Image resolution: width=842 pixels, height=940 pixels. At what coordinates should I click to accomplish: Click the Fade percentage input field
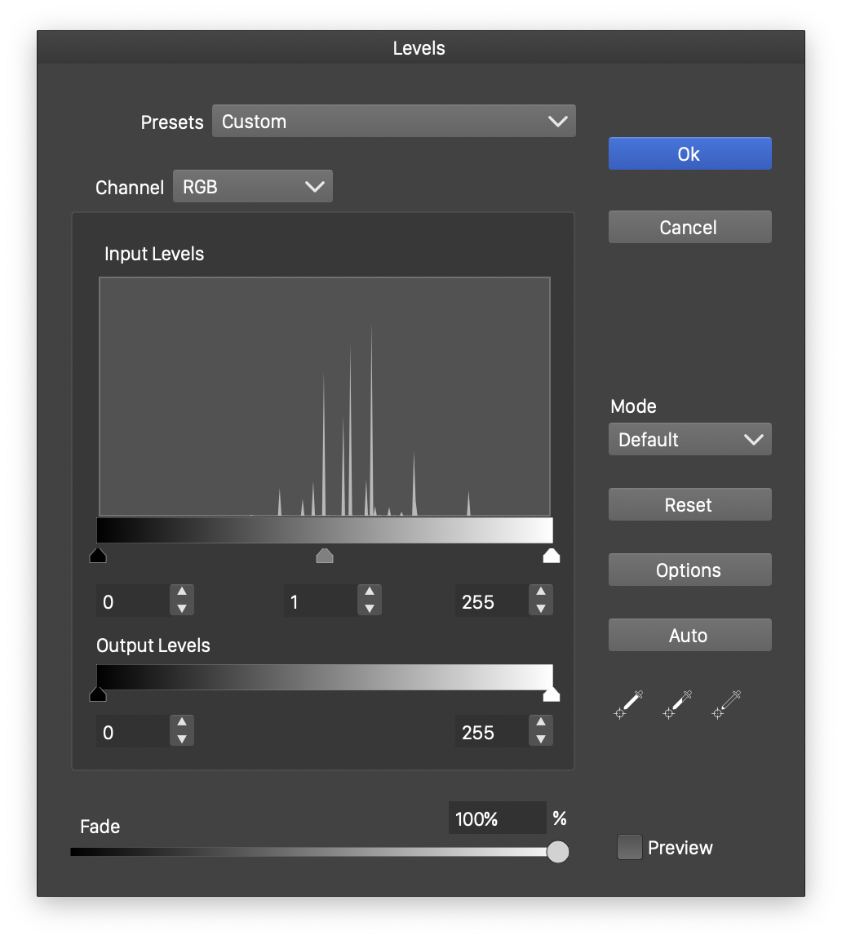click(496, 818)
